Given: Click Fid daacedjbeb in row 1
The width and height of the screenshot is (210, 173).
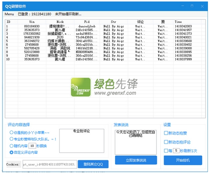Looking at the screenshot, I should (x=87, y=26).
